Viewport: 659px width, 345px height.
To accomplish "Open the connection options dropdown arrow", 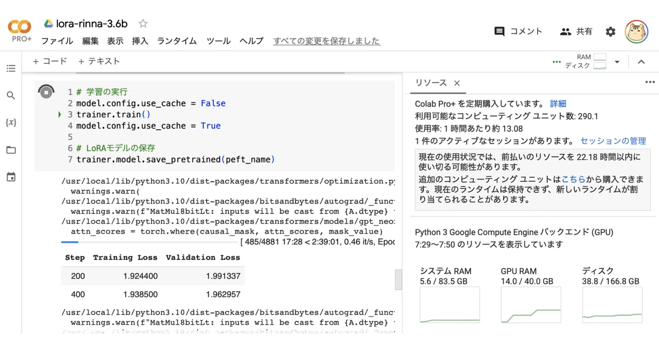I will click(617, 62).
